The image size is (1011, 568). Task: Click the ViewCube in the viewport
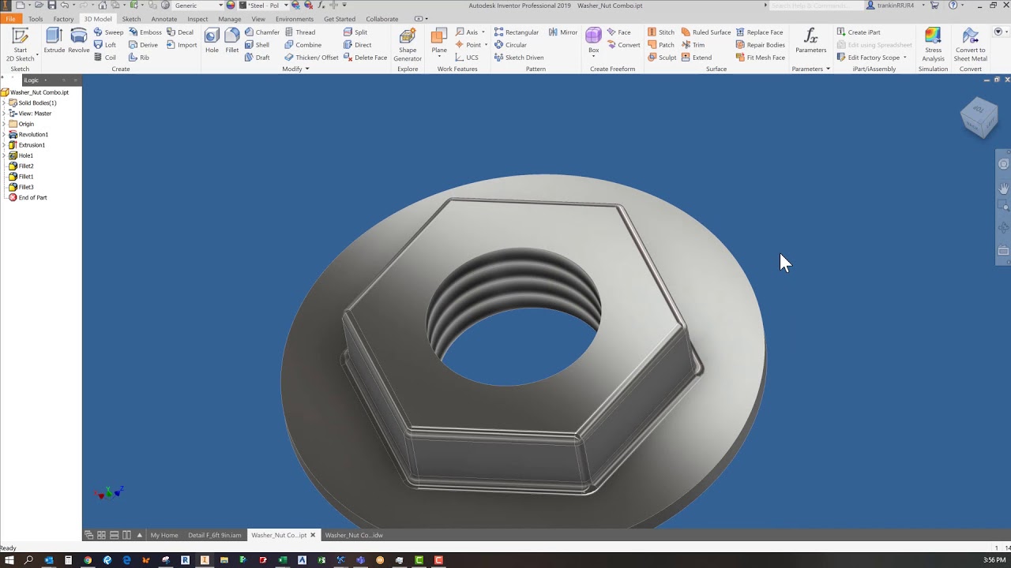pos(979,118)
